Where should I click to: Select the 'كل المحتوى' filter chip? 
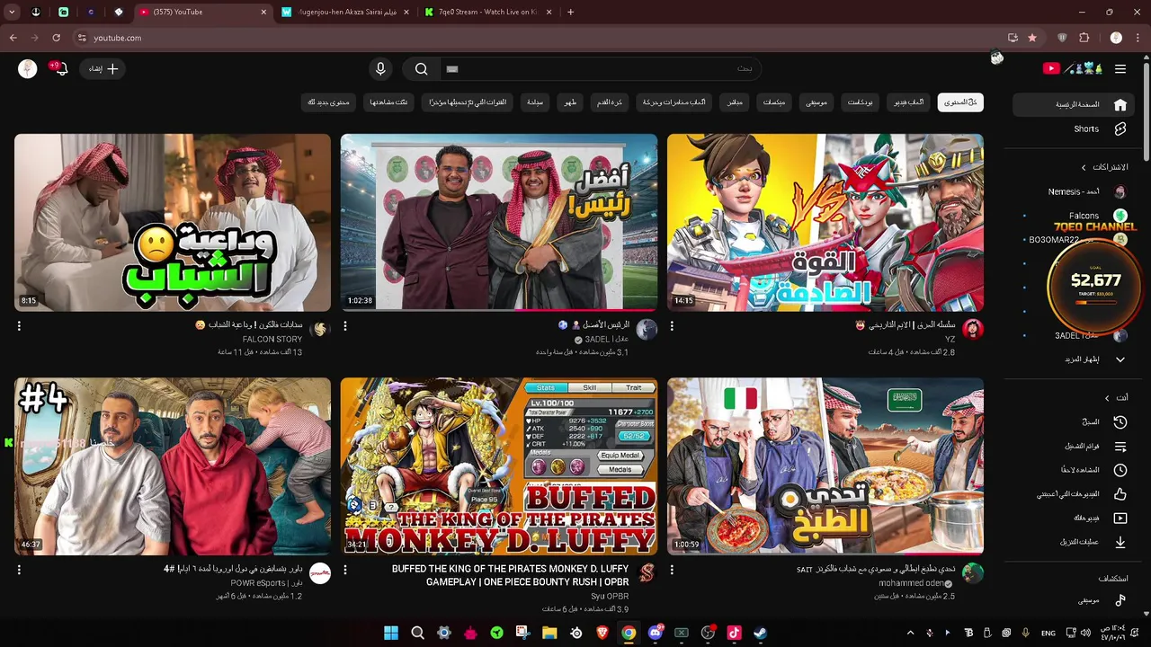point(960,102)
